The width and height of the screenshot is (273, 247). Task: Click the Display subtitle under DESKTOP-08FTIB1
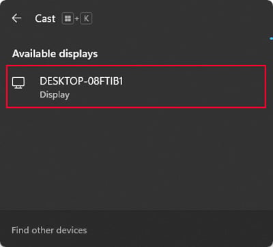coord(55,95)
